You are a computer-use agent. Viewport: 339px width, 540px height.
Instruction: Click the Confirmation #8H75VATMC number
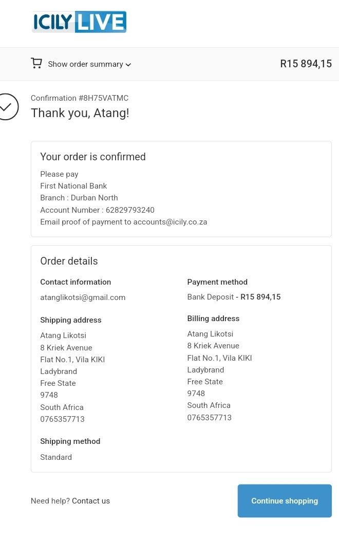80,98
